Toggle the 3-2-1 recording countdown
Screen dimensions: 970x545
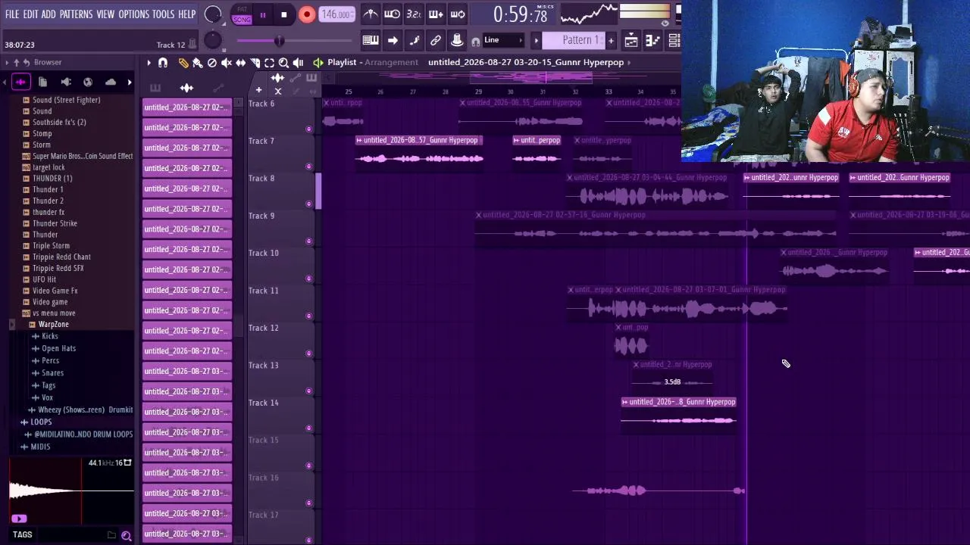coord(414,14)
